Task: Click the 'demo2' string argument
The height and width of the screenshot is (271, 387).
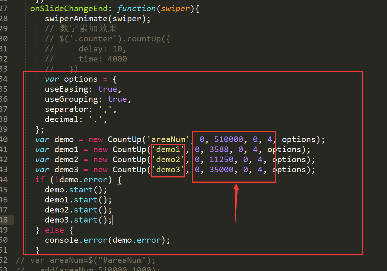Action: click(x=168, y=160)
